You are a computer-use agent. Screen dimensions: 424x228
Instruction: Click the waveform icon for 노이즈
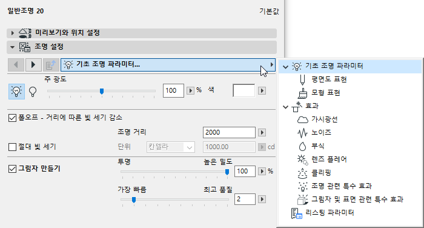(x=302, y=133)
